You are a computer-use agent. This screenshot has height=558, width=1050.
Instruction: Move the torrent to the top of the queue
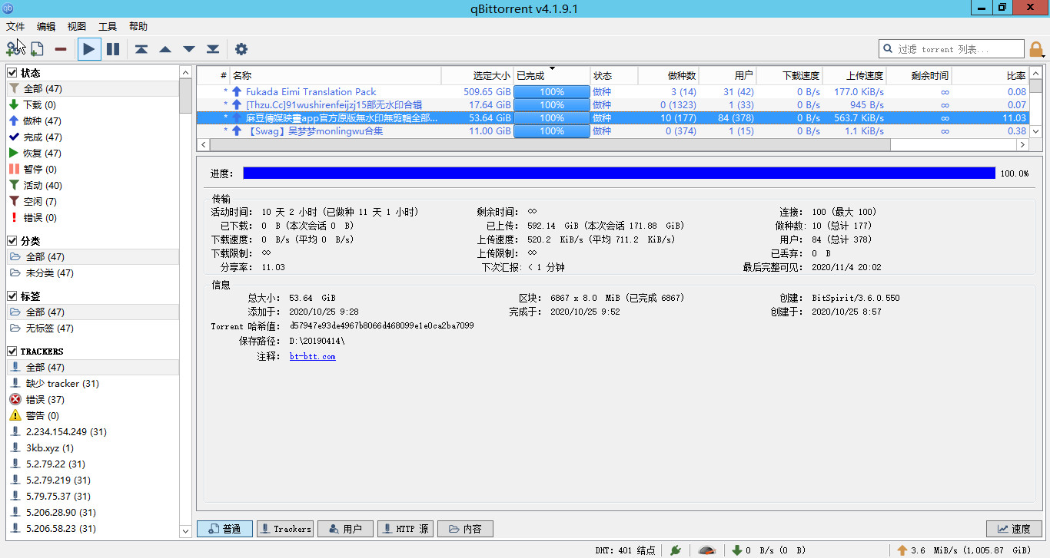(141, 49)
